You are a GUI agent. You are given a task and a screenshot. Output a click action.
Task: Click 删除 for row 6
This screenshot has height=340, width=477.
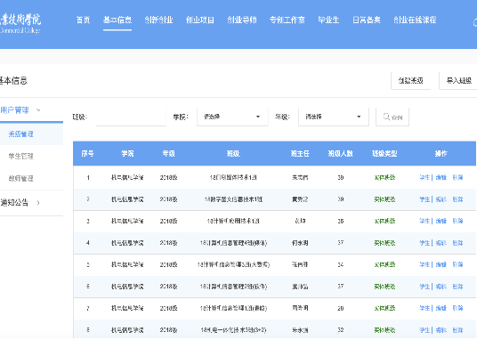pos(457,287)
